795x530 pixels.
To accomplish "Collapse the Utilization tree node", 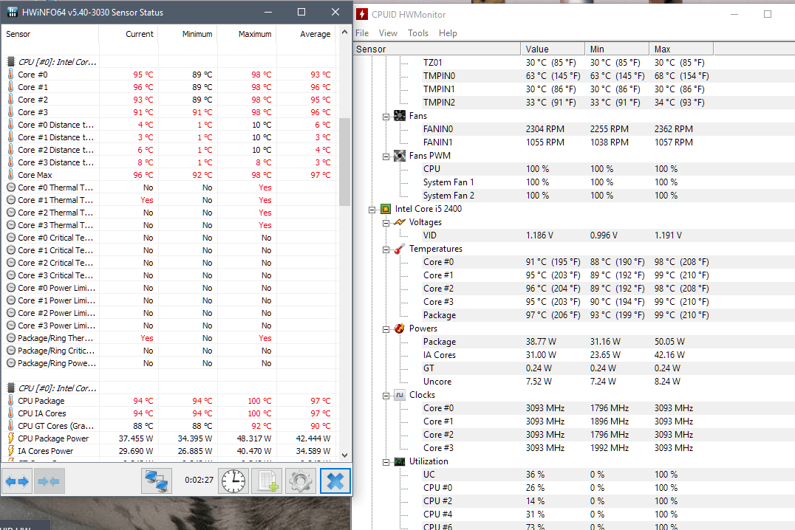I will coord(386,461).
